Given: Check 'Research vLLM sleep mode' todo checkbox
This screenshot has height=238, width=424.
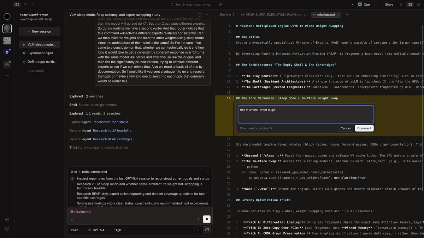Looking at the screenshot, I should 72,184.
